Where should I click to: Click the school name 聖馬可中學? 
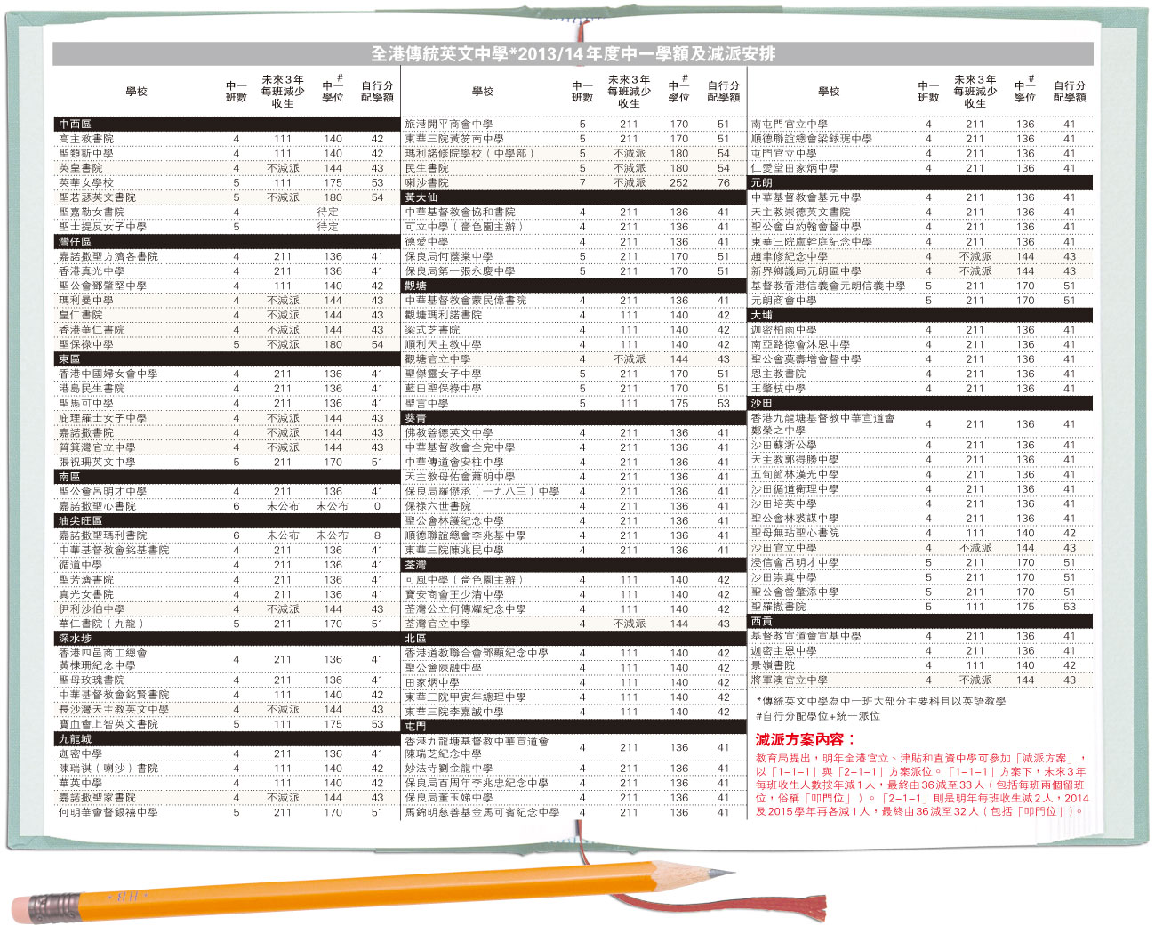[x=86, y=403]
